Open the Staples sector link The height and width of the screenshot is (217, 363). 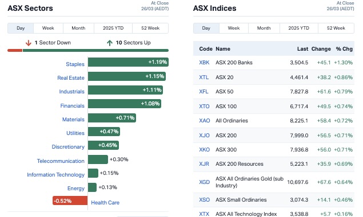click(75, 64)
